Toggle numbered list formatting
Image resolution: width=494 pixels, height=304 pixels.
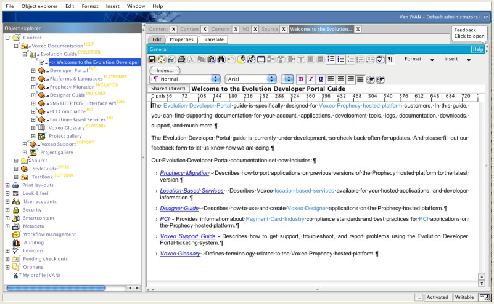(331, 60)
